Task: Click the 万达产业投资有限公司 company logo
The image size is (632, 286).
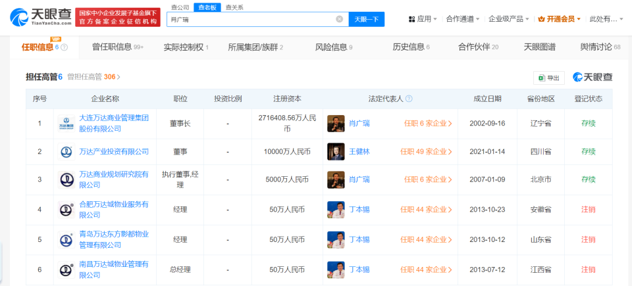Action: tap(66, 152)
